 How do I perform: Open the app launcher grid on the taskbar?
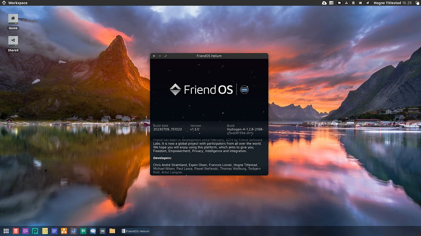pyautogui.click(x=6, y=231)
